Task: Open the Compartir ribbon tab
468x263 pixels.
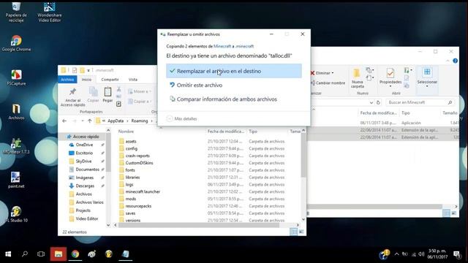Action: tap(110, 80)
